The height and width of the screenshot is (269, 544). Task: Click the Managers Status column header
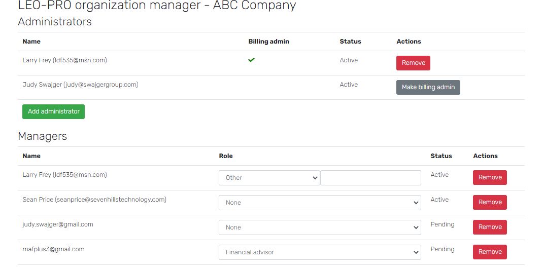pos(441,156)
